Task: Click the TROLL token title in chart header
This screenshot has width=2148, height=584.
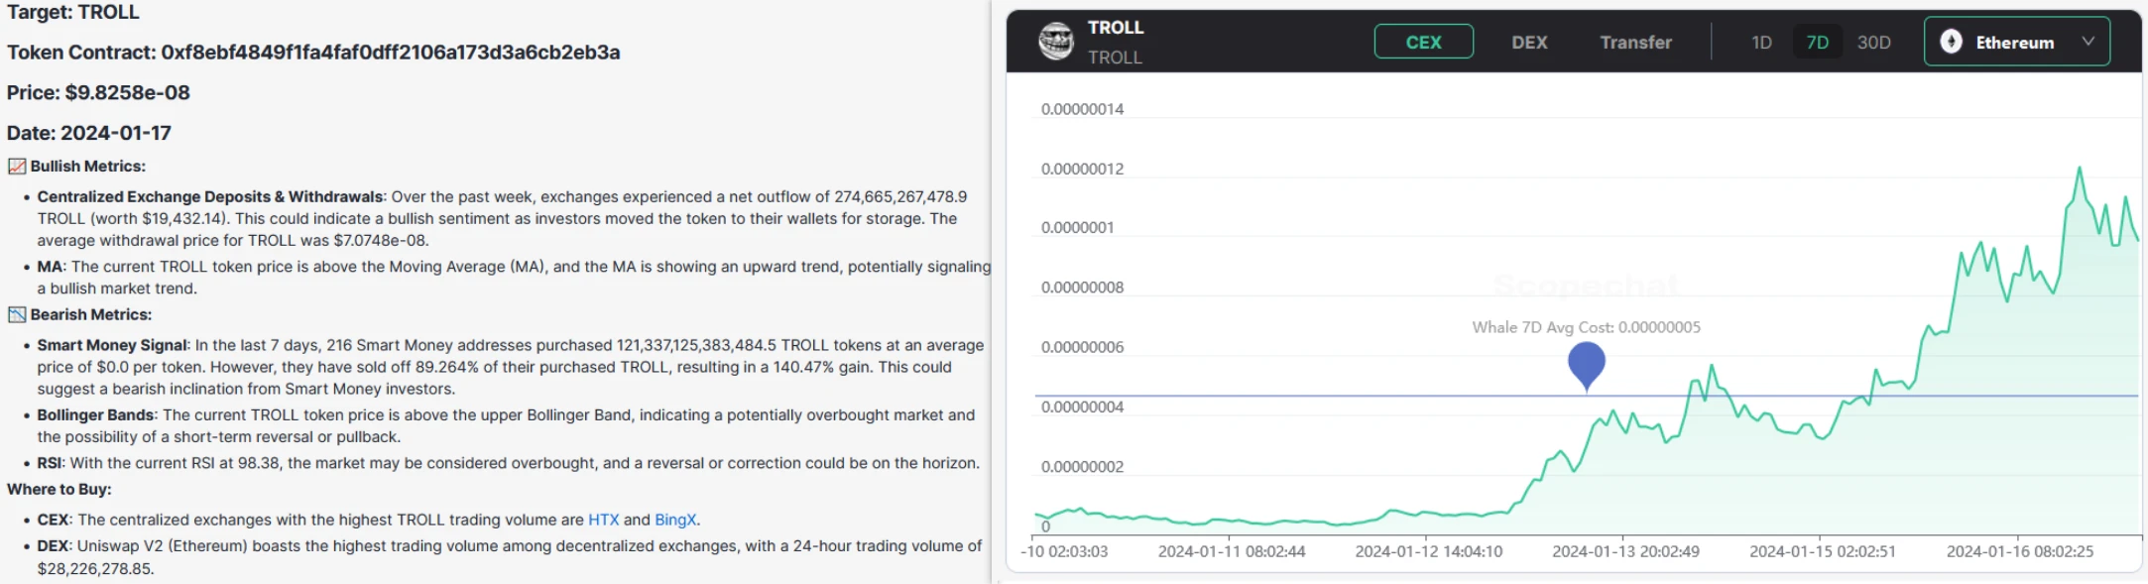Action: click(x=1116, y=28)
